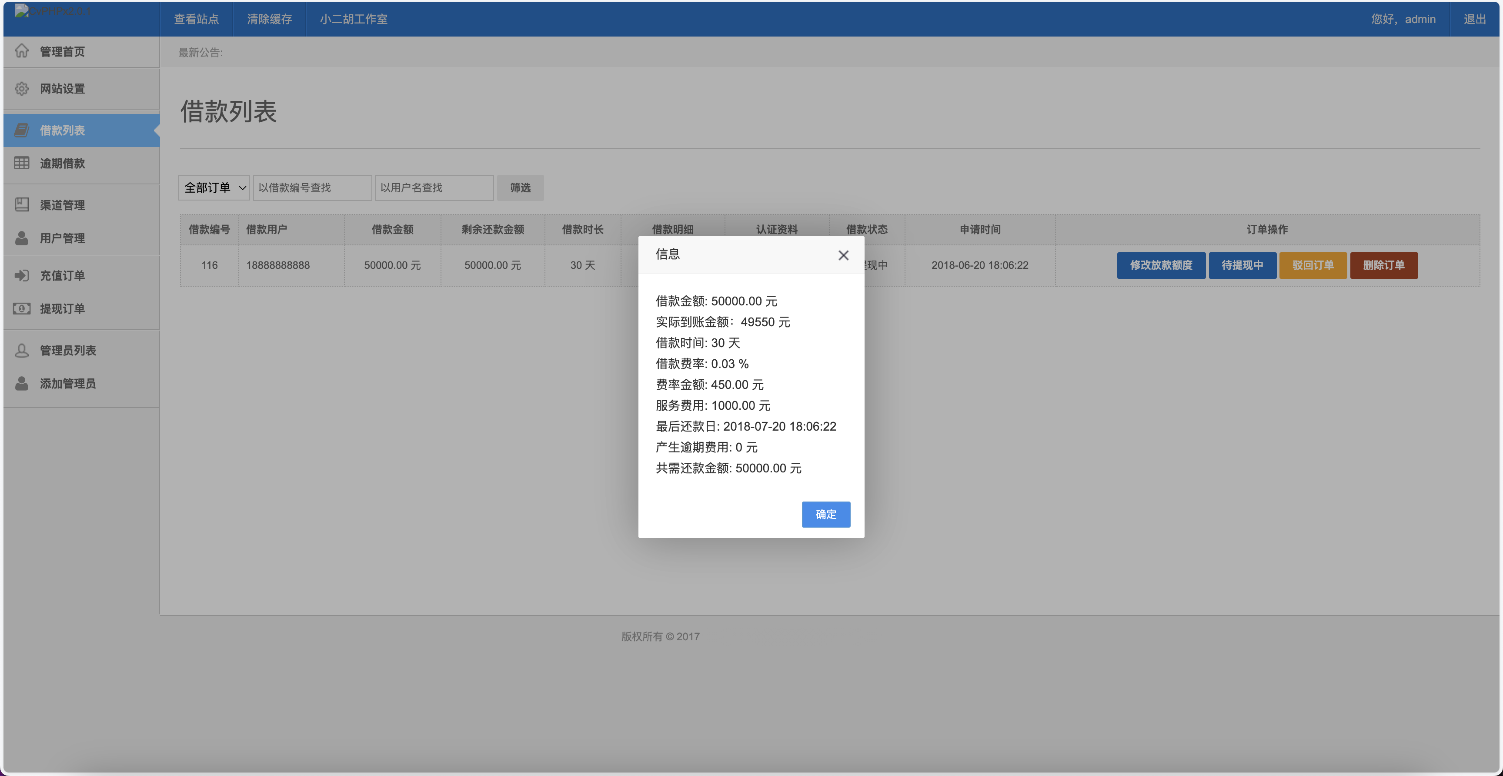Close the 信息 dialog with the X
Viewport: 1503px width, 776px height.
pos(843,255)
